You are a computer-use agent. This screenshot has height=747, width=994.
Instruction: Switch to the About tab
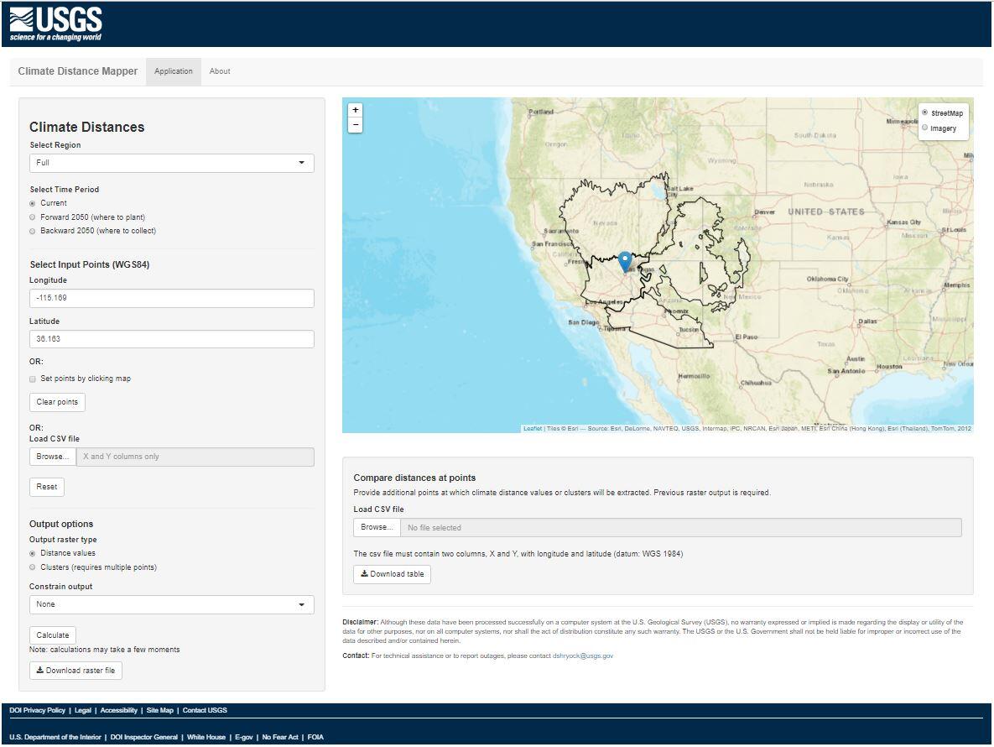point(220,71)
